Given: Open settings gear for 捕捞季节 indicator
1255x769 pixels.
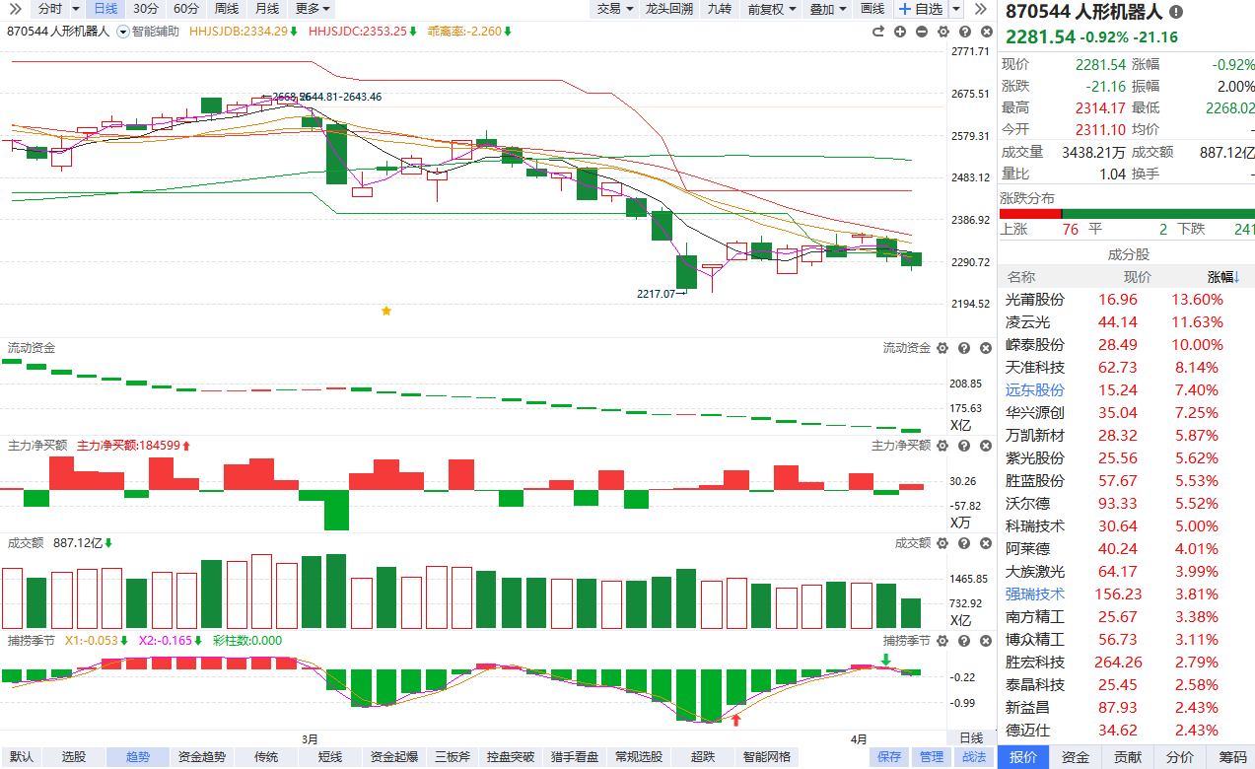Looking at the screenshot, I should tap(942, 641).
